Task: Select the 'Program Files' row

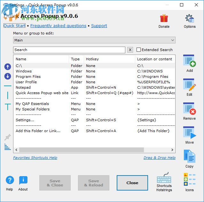Action: click(x=94, y=77)
